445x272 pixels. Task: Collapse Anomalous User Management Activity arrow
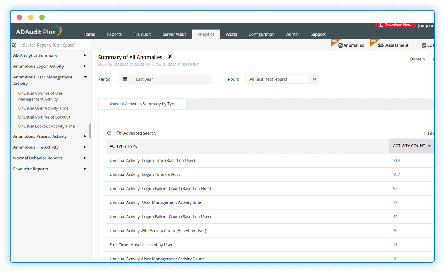tap(85, 77)
